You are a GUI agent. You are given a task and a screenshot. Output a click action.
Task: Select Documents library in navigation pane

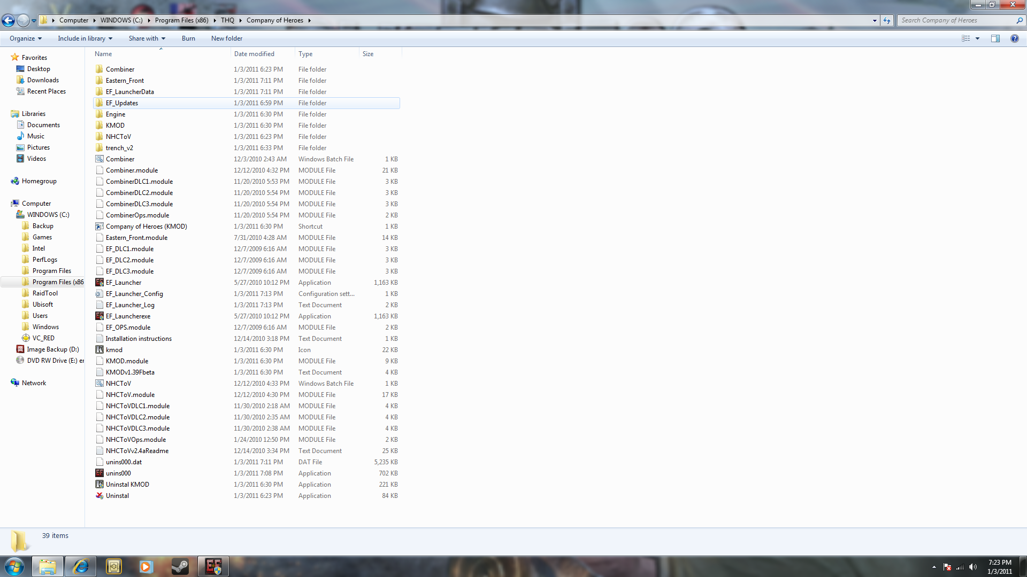point(43,125)
